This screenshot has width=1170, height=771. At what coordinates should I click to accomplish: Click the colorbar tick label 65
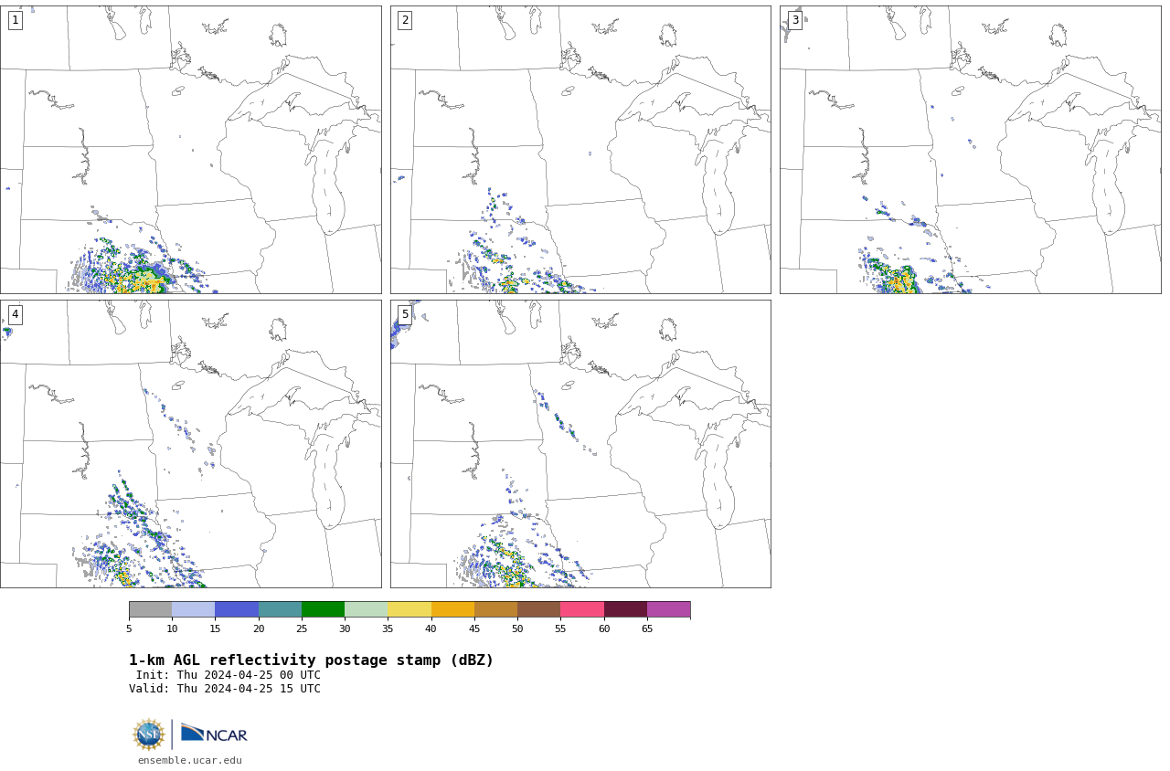[x=647, y=628]
